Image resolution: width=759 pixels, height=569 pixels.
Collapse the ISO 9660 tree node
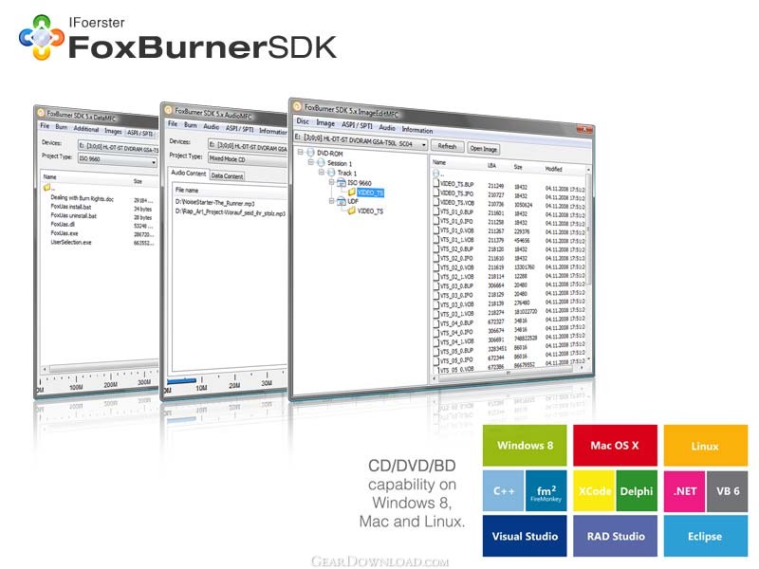coord(331,182)
